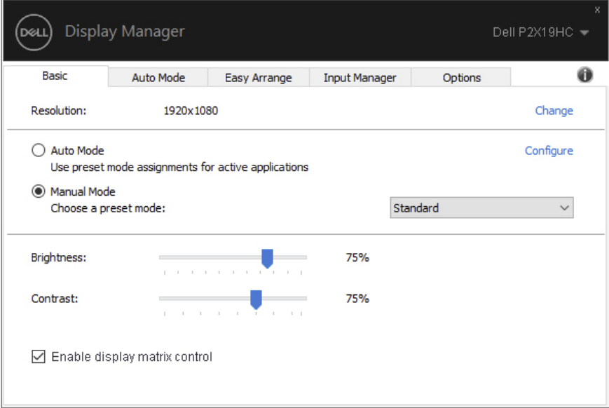Click the Change resolution link
609x408 pixels.
(x=554, y=111)
